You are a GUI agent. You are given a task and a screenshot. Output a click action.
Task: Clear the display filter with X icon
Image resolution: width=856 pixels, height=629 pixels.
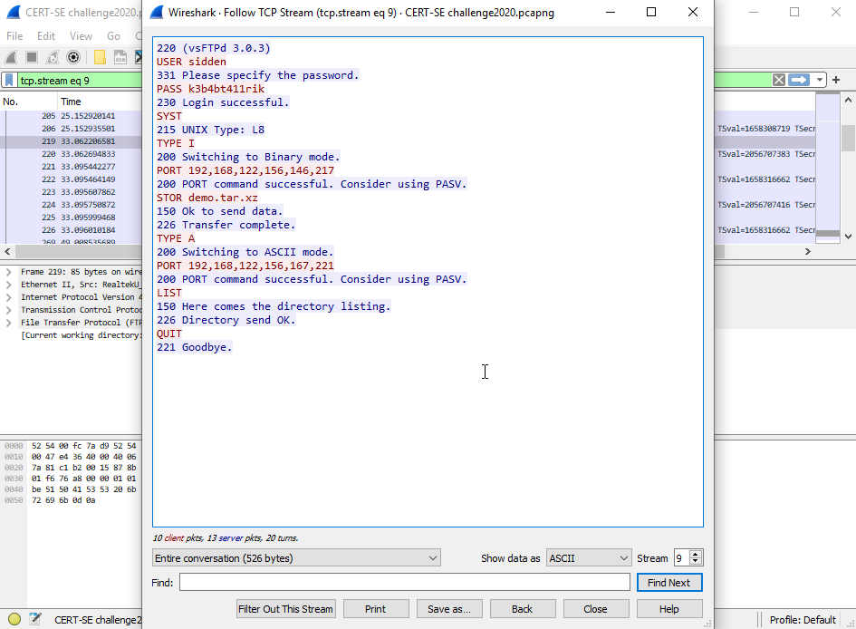click(x=779, y=81)
